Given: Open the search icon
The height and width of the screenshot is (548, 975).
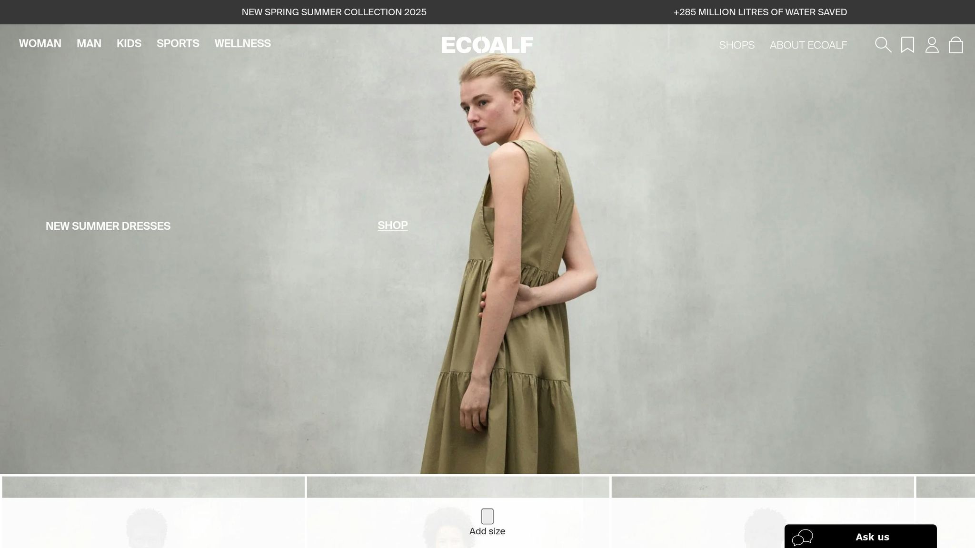Looking at the screenshot, I should pyautogui.click(x=883, y=45).
